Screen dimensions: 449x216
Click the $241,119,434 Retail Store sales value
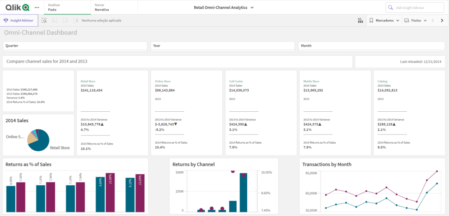[91, 90]
